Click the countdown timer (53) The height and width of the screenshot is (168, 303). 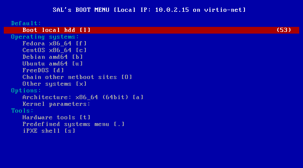click(x=284, y=30)
